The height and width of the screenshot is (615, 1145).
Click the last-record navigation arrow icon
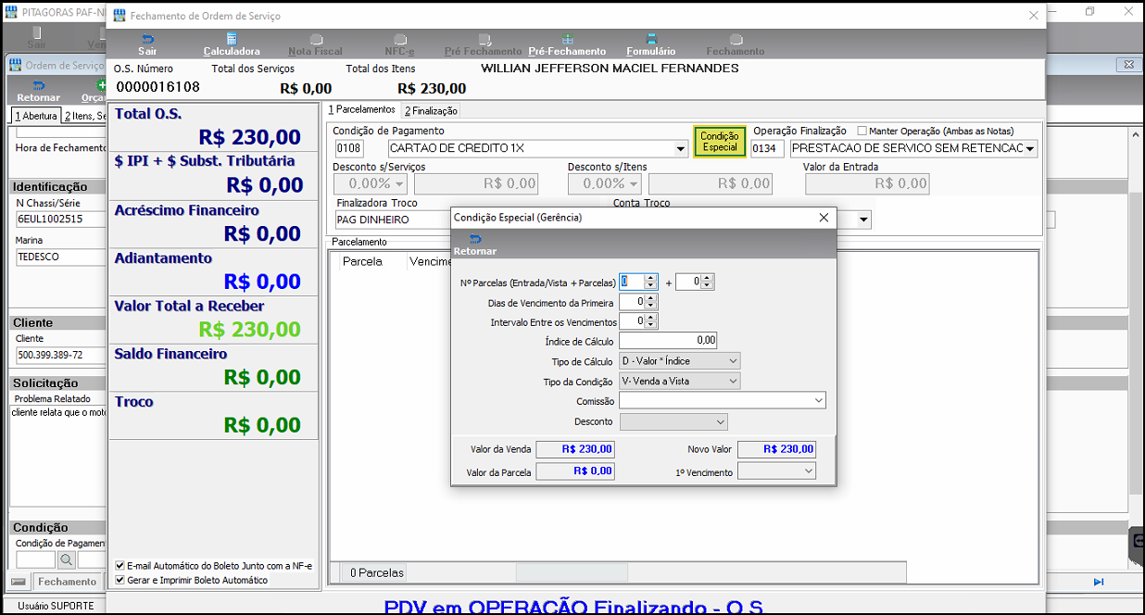click(1099, 582)
